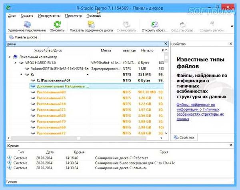This screenshot has width=240, height=190.
Task: Click the drive icon of Распознанный73
Action: tap(33, 110)
